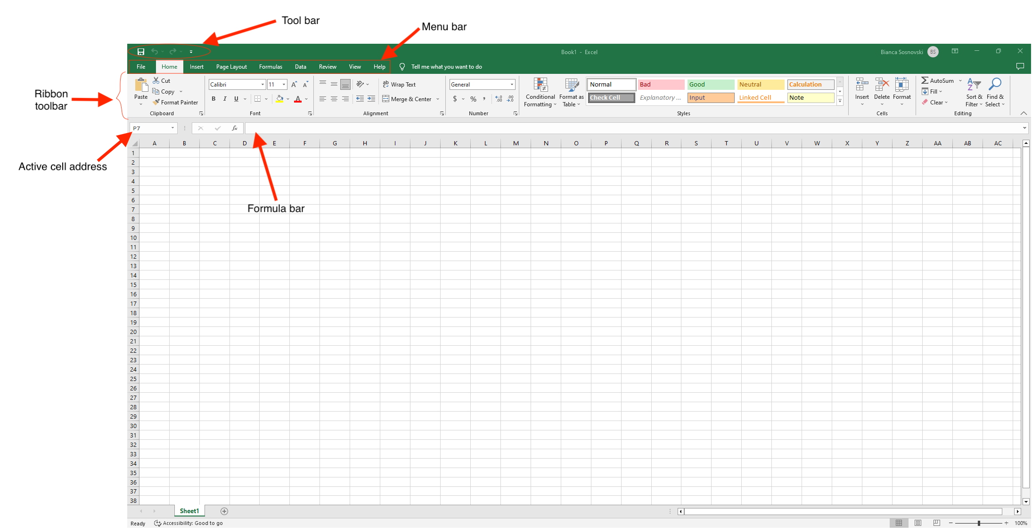Viewport: 1032px width, 532px height.
Task: Open the font name dropdown
Action: 262,84
